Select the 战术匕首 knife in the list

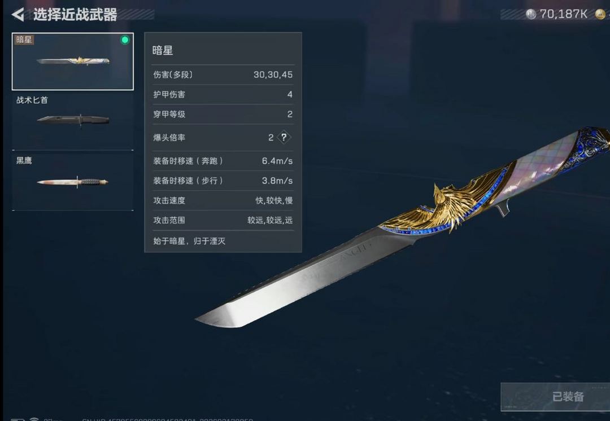(73, 121)
